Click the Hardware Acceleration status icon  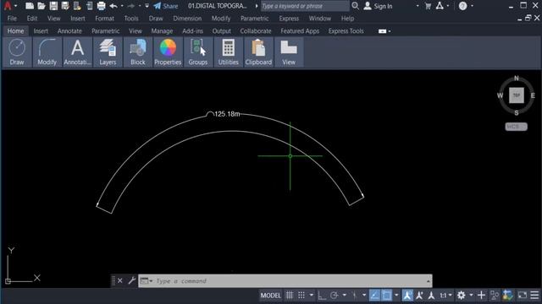[x=508, y=295]
